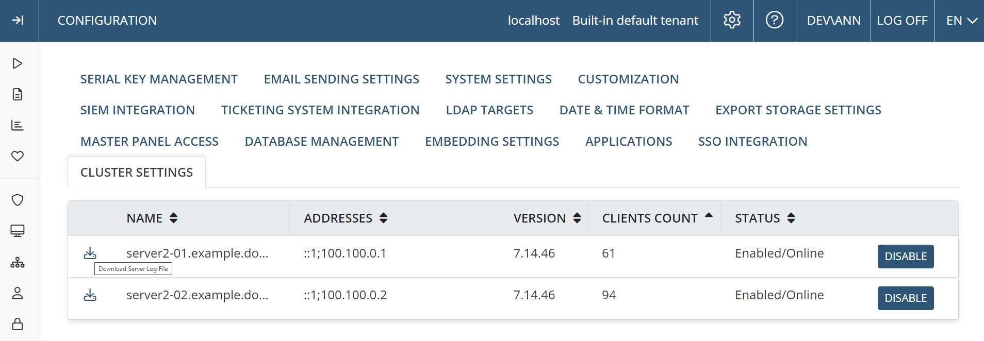Switch to Database Management tab
This screenshot has height=341, width=984.
coord(321,142)
